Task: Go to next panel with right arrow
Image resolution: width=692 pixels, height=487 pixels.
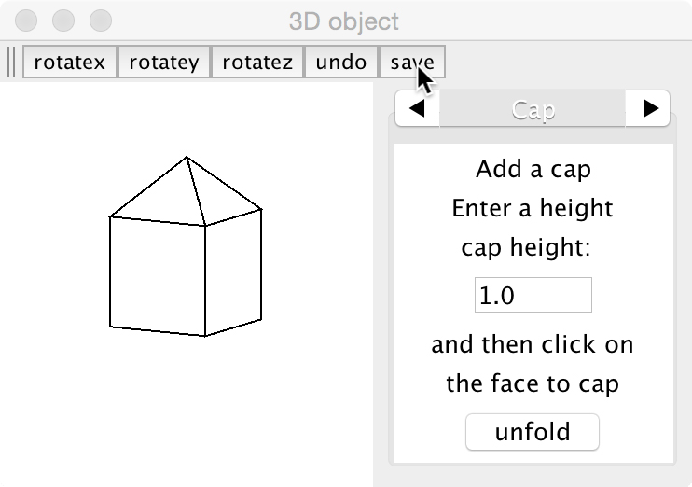Action: point(650,109)
